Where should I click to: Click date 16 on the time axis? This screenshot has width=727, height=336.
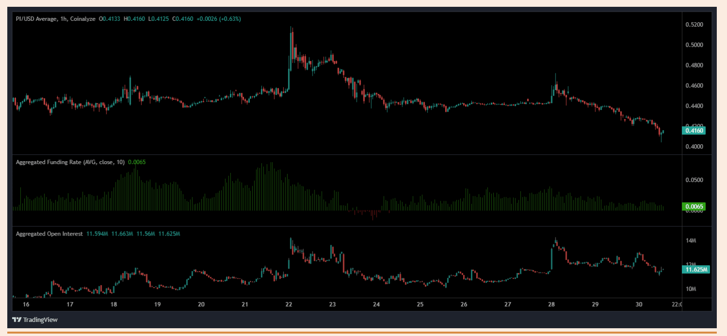click(26, 304)
